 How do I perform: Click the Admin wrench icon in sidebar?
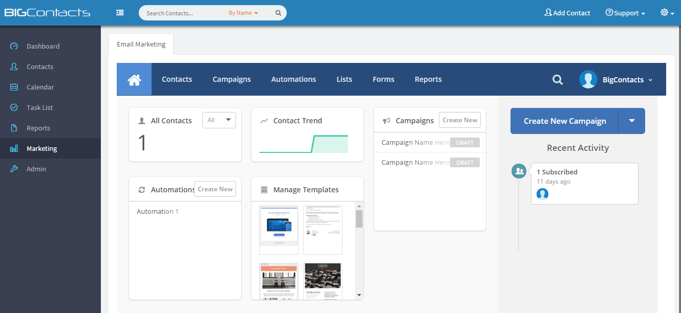pyautogui.click(x=14, y=169)
